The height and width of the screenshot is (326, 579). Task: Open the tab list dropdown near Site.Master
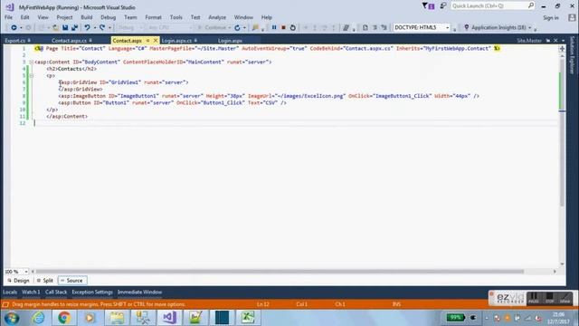pyautogui.click(x=563, y=40)
